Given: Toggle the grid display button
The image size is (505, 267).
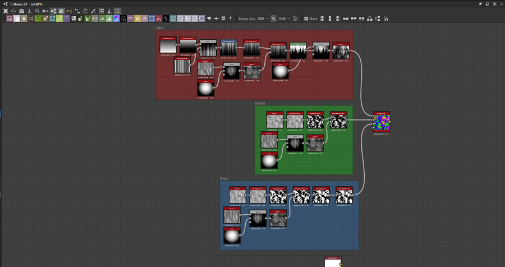Looking at the screenshot, I should click(117, 11).
